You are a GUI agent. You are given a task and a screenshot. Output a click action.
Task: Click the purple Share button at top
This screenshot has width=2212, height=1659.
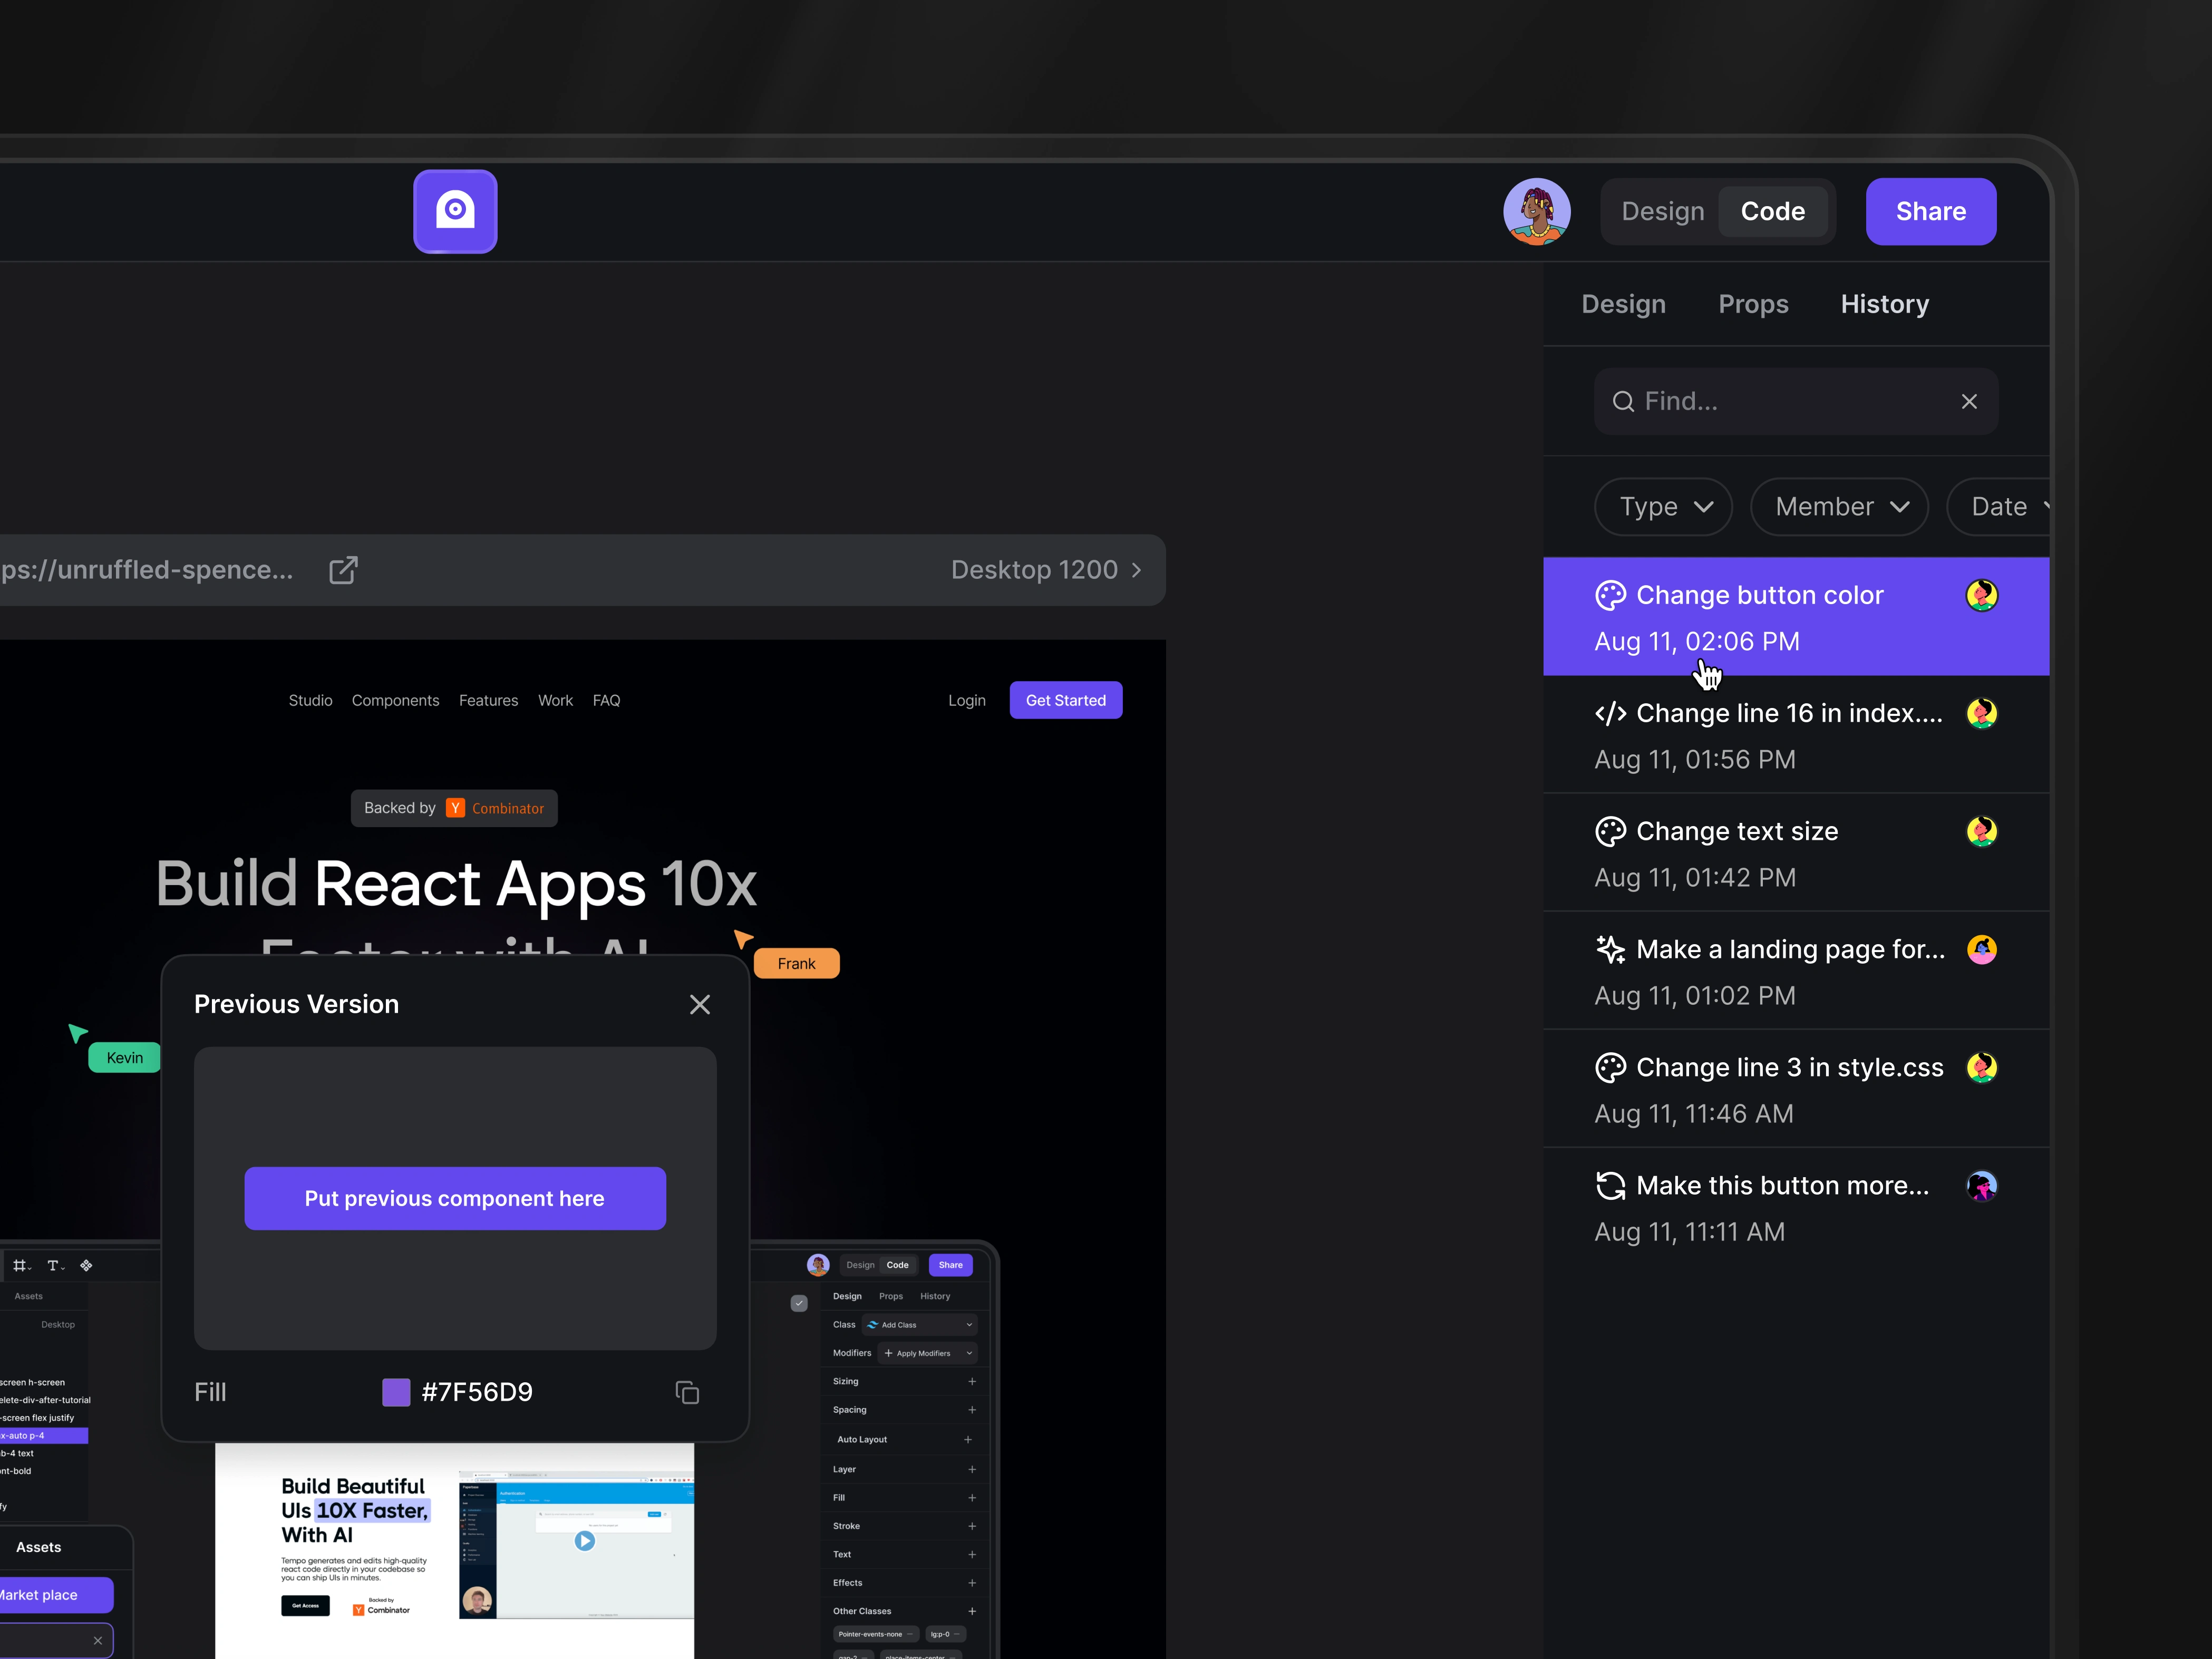[1930, 211]
